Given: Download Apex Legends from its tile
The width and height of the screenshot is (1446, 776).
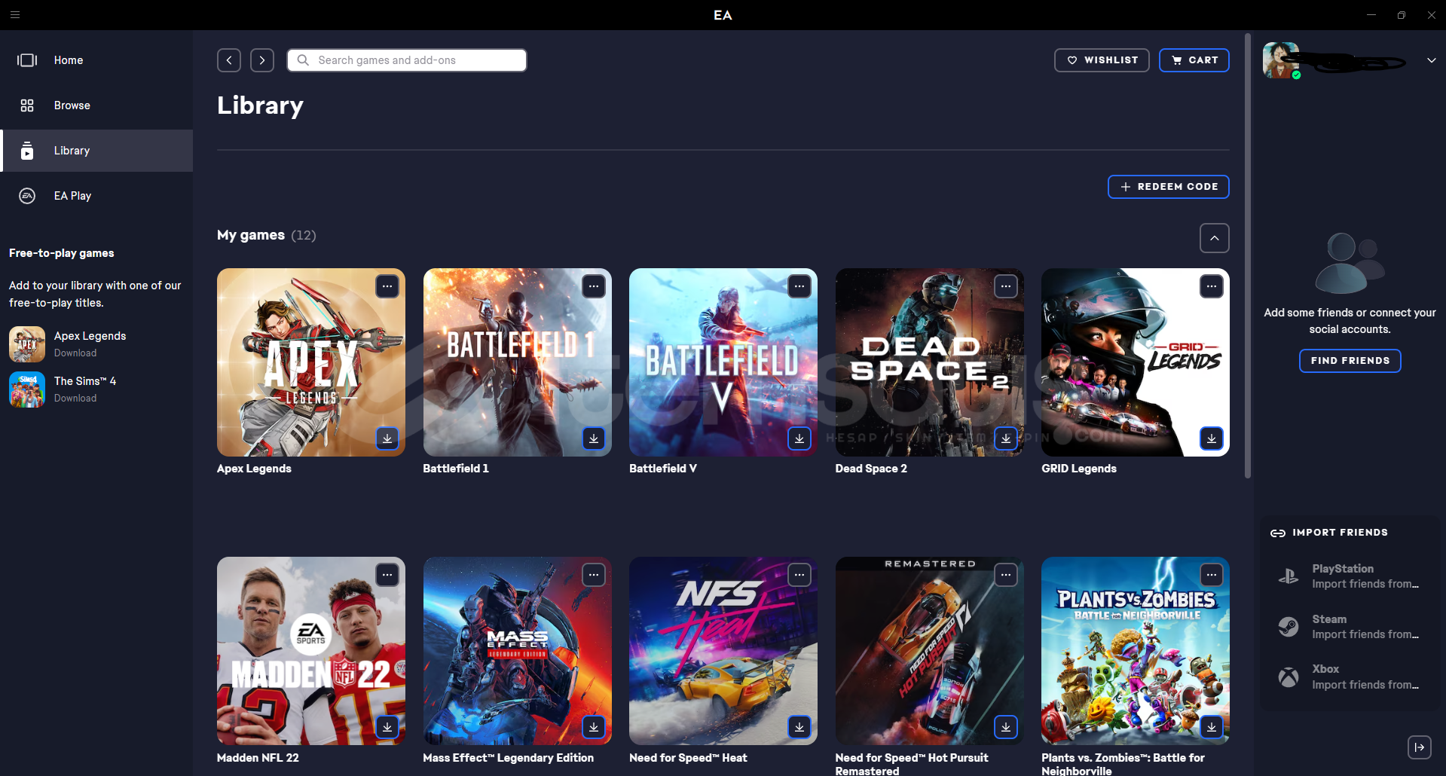Looking at the screenshot, I should [387, 438].
